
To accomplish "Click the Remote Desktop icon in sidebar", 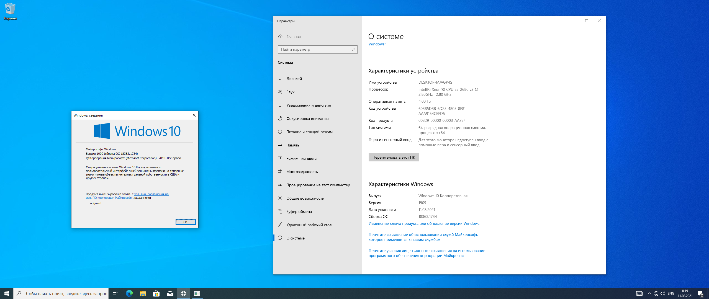I will coord(280,225).
